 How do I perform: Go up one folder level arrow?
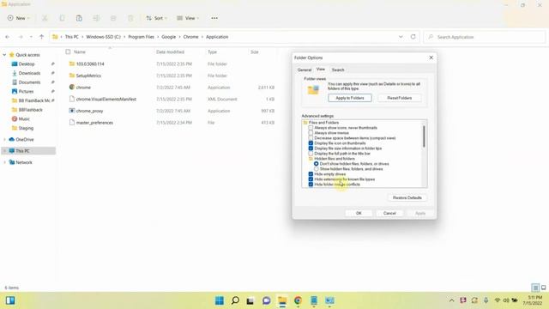pyautogui.click(x=41, y=37)
